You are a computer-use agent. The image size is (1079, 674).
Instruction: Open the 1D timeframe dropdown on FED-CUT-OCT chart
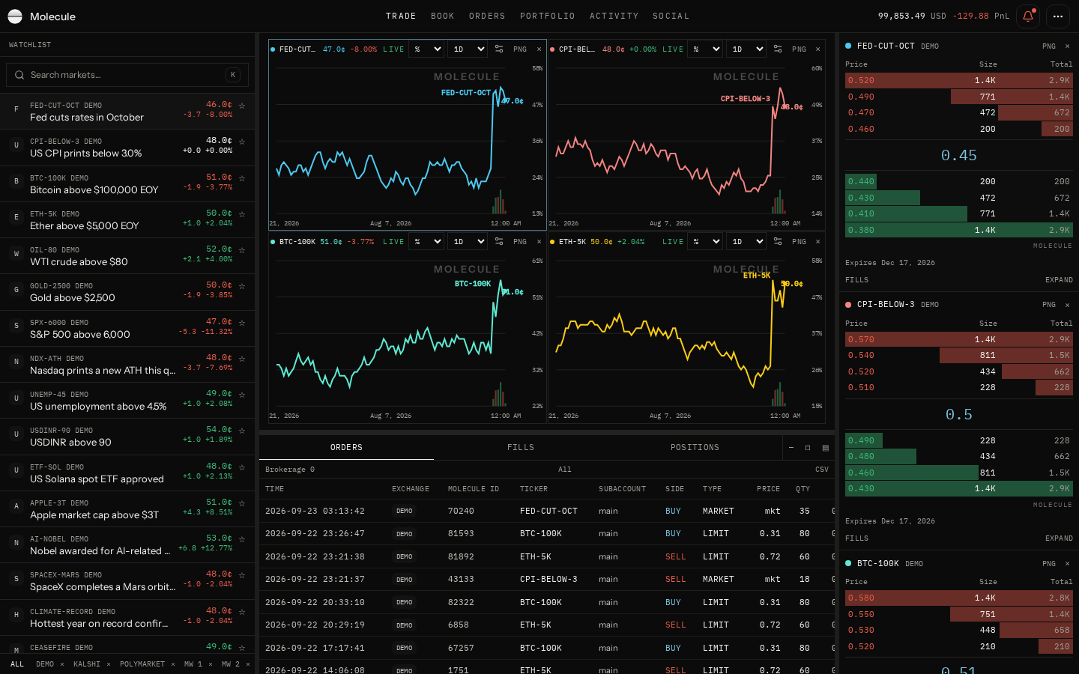(x=469, y=49)
